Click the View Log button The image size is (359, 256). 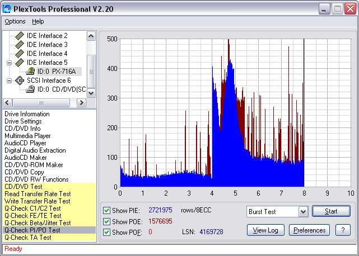(265, 230)
